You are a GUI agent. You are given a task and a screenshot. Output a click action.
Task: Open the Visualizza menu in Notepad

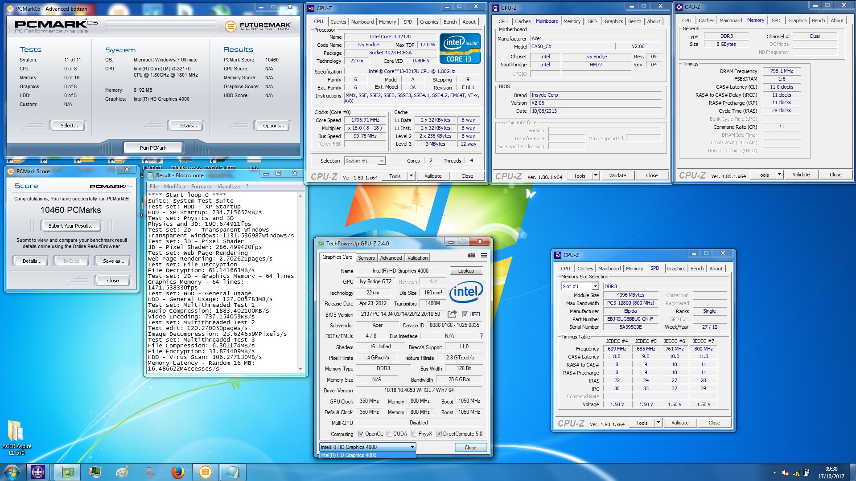(229, 187)
